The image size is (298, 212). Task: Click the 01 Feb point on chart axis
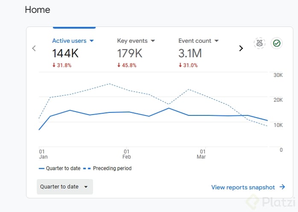click(x=127, y=154)
